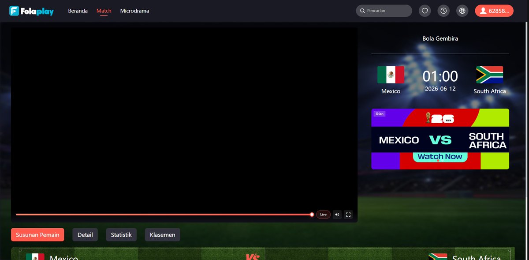Screen dimensions: 529x260
Task: Click the 2026-06-12 match date
Action: coord(440,89)
